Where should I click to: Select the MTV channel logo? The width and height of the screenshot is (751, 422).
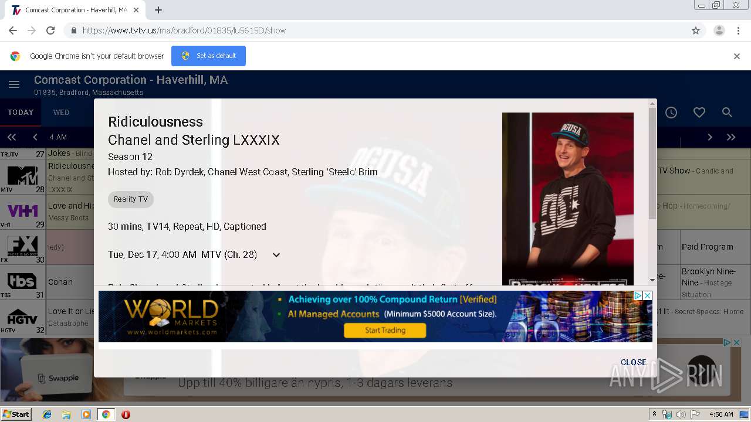(x=22, y=175)
